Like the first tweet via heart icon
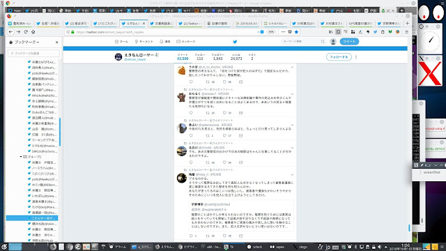Image resolution: width=446 pixels, height=251 pixels. point(224,82)
